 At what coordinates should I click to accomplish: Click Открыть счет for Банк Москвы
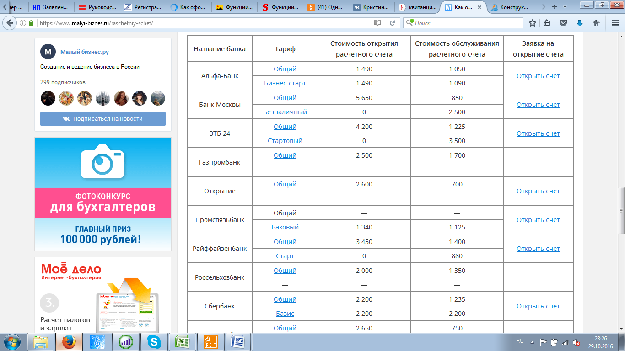pos(538,105)
